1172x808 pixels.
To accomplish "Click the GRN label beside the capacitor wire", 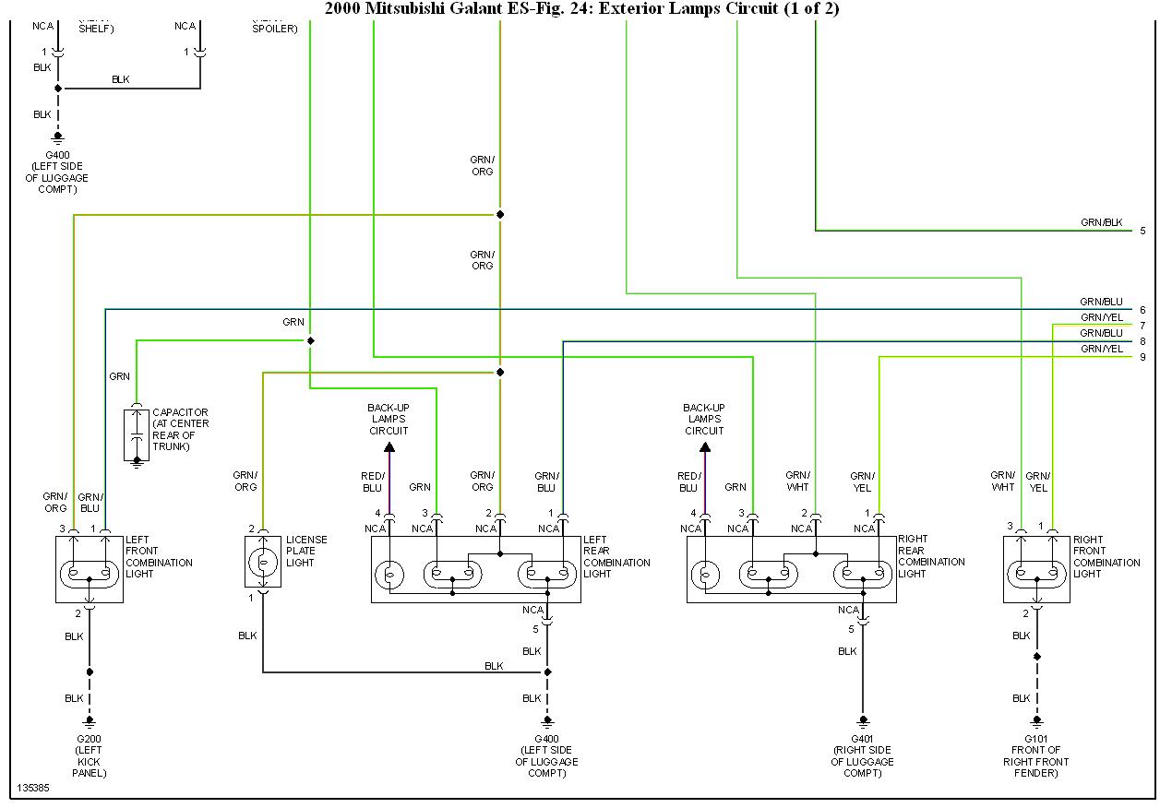I will pos(120,376).
